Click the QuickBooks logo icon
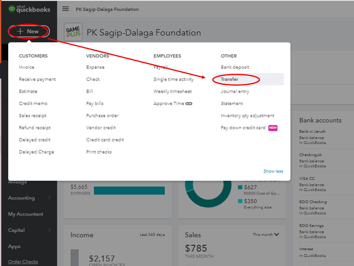The image size is (354, 266). pyautogui.click(x=11, y=9)
